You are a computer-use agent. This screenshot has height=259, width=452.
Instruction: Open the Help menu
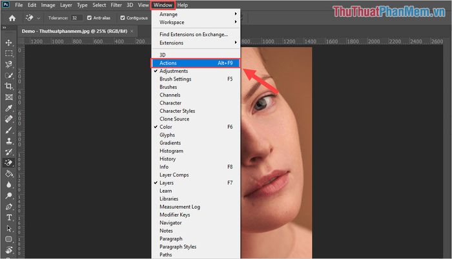click(182, 5)
